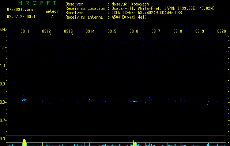Screen dimensions: 230x146
Task: Click the red meteor echo near 0911
Action: 24,100
